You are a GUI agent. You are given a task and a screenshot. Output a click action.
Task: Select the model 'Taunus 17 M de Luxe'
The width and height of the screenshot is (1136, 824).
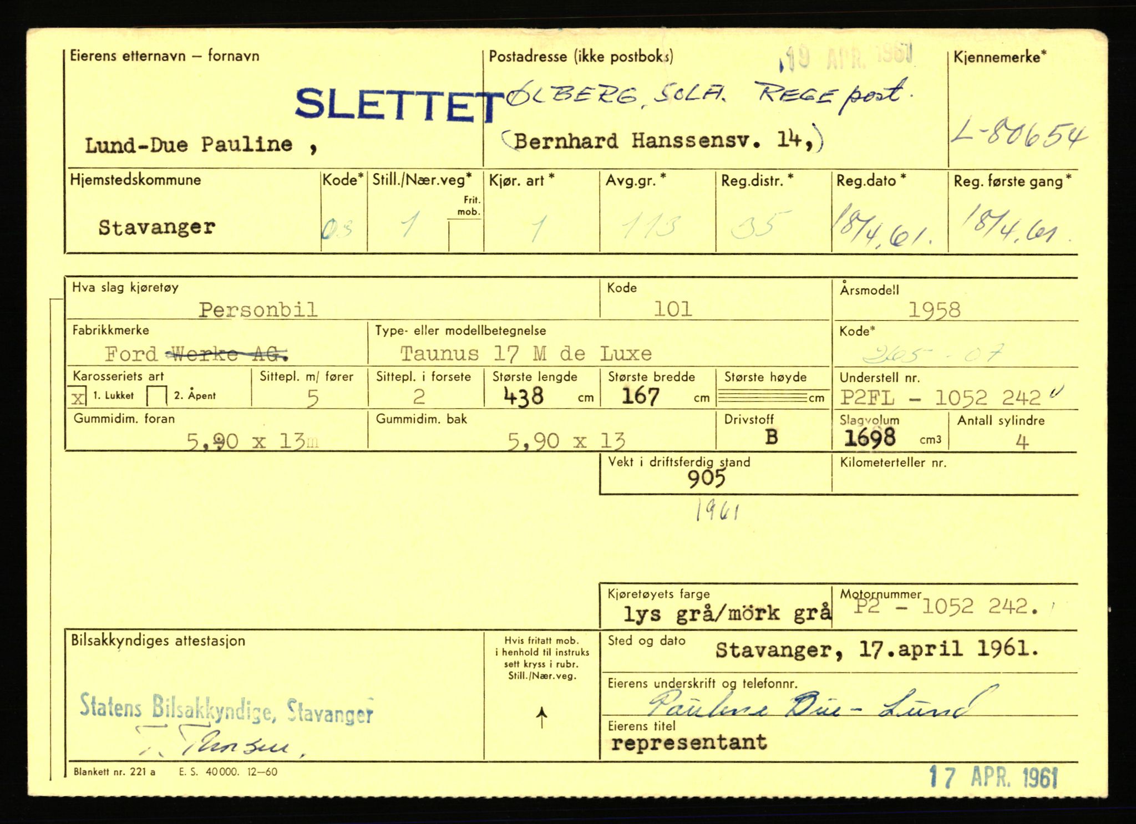click(526, 353)
